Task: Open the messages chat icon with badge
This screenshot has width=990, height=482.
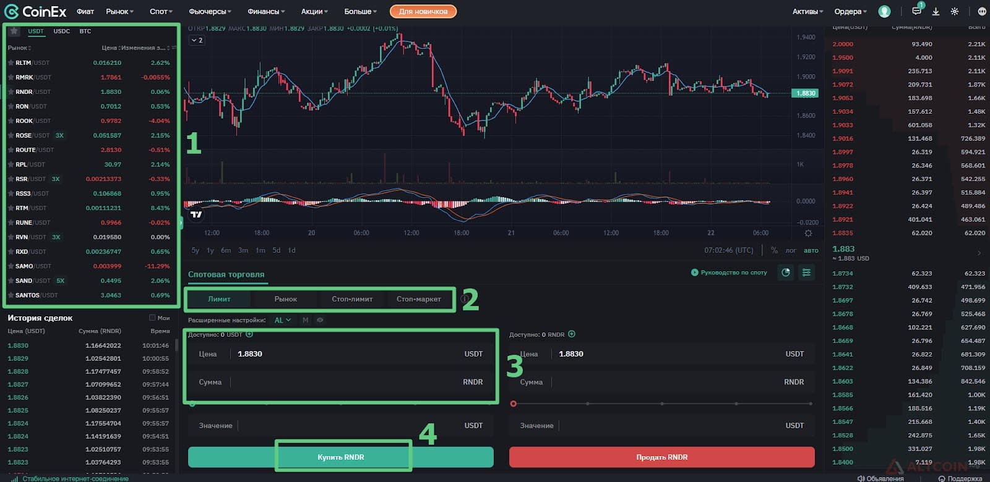Action: pos(917,11)
